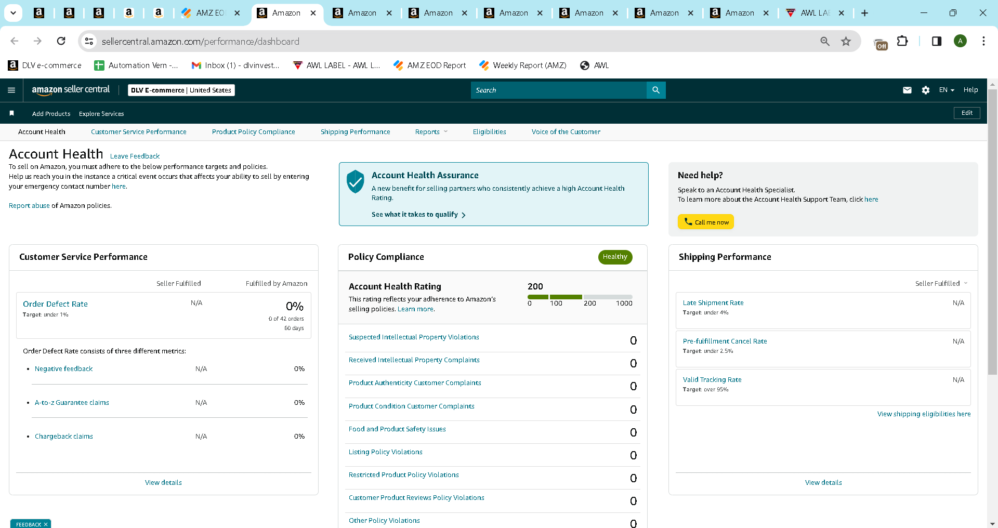Screen dimensions: 998x528
Task: Click View details under Customer Service Performance
Action: click(x=163, y=483)
